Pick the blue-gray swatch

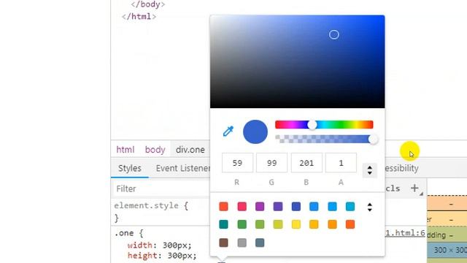pyautogui.click(x=260, y=243)
